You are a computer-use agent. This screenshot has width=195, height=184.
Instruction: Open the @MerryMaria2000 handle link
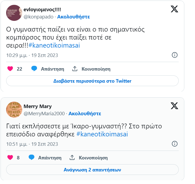44,113
